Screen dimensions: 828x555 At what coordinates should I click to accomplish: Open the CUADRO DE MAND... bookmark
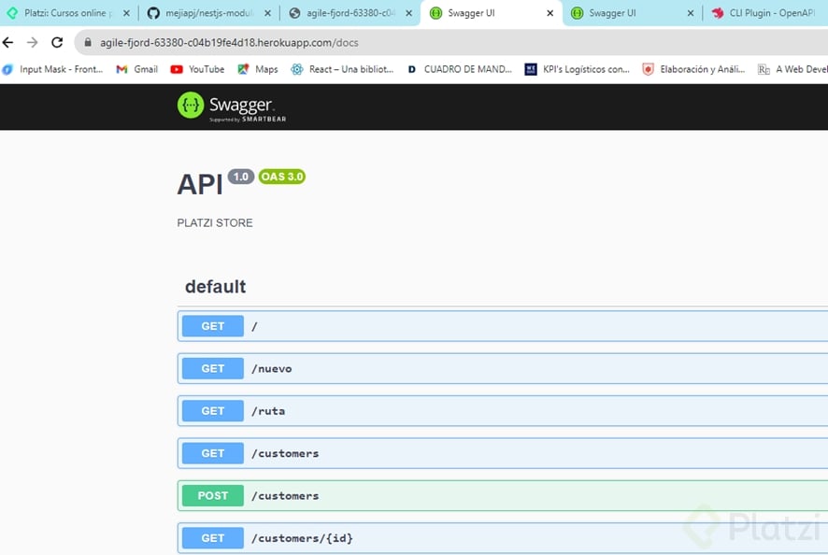[x=459, y=69]
